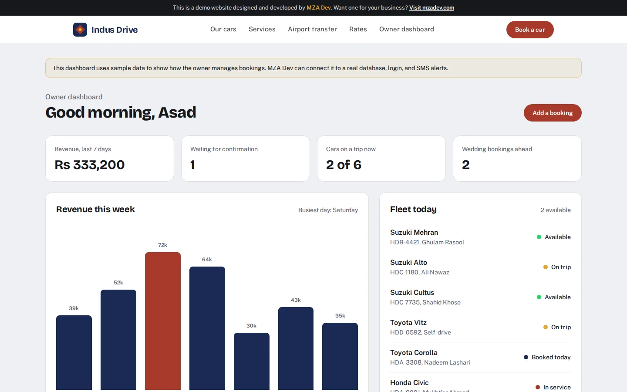Click Toyota Corolla's Booked today status dot
Viewport: 627px width, 392px height.
[526, 357]
